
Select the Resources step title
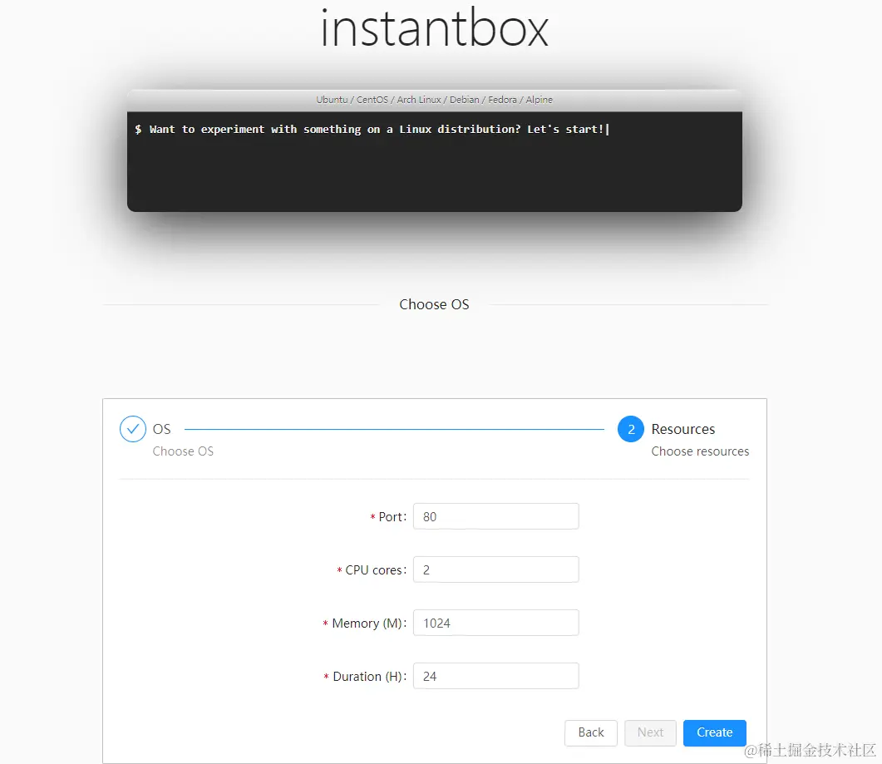(x=682, y=429)
